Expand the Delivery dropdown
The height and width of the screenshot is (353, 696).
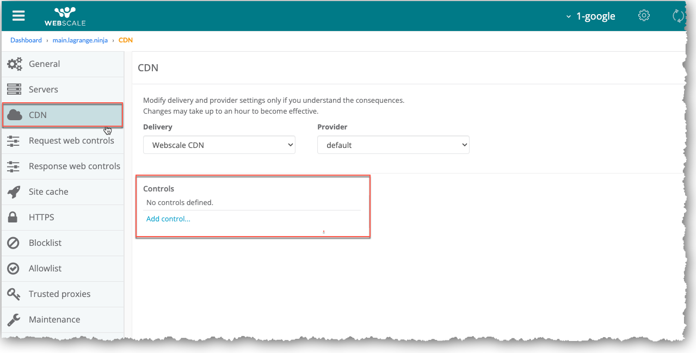(x=219, y=145)
